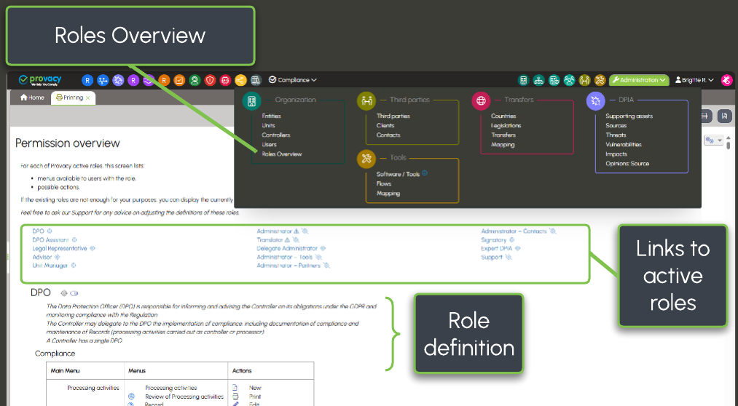
Task: Open the Brigitte R. user menu
Action: (x=694, y=80)
